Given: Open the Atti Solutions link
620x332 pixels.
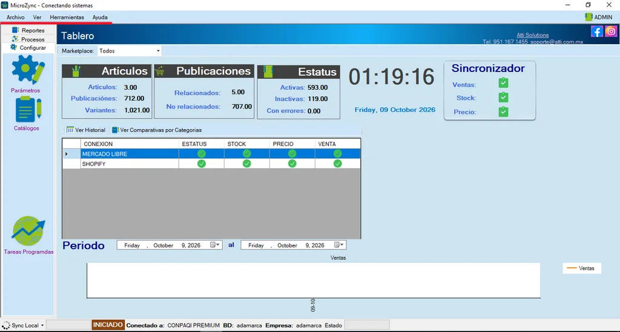Looking at the screenshot, I should click(x=533, y=35).
